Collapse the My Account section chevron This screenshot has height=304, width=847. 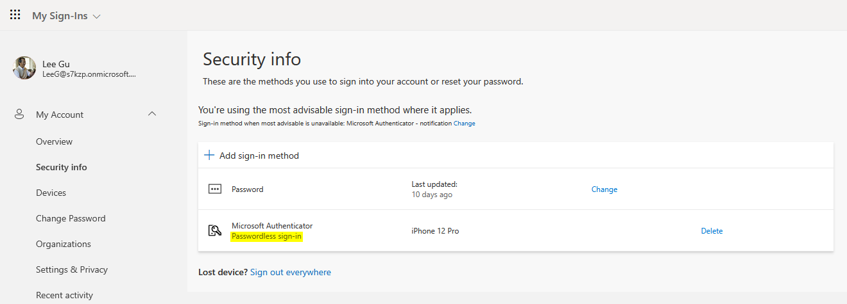(152, 114)
